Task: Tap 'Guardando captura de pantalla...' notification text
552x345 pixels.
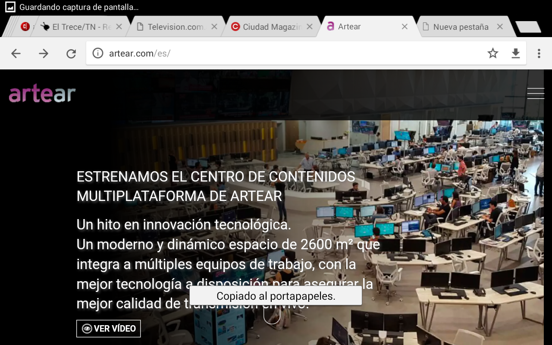Action: pyautogui.click(x=79, y=7)
